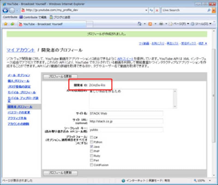The height and width of the screenshot is (185, 218).
Task: Uncheck the Java platform checkbox
Action: click(x=92, y=146)
